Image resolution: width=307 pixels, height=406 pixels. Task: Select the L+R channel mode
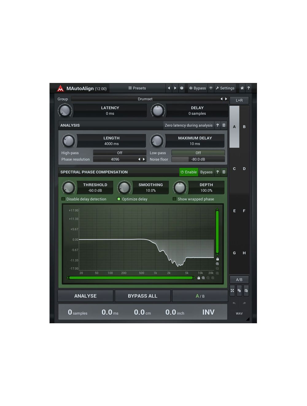point(239,100)
